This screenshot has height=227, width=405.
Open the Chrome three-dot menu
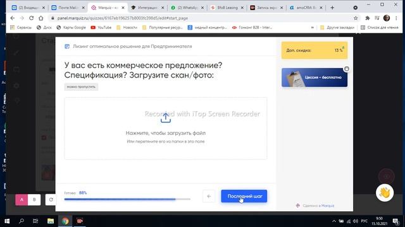click(x=396, y=18)
